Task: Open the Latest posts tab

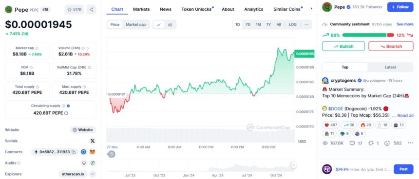Action: [390, 67]
